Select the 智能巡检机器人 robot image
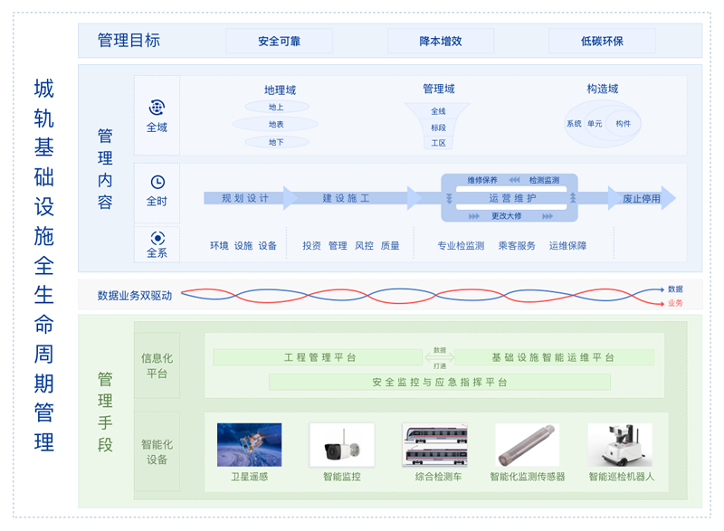Image resolution: width=724 pixels, height=531 pixels. (x=620, y=444)
